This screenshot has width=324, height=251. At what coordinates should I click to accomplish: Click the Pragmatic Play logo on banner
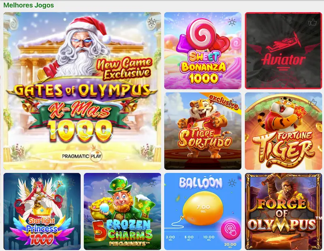pos(82,156)
